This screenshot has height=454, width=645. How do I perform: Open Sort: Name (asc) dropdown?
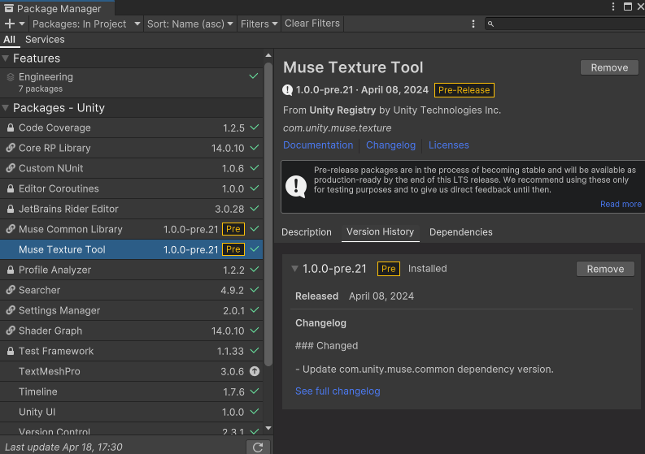[x=190, y=24]
